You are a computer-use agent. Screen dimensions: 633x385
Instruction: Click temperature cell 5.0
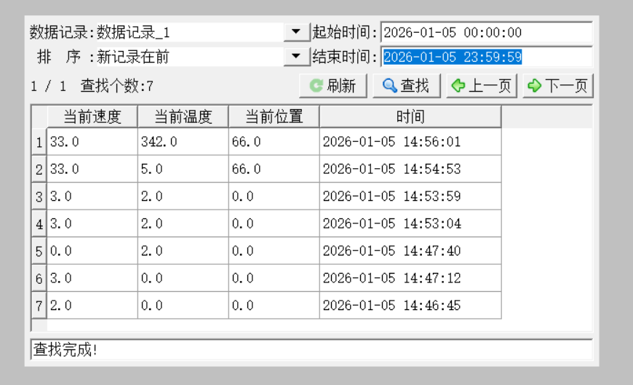point(183,169)
